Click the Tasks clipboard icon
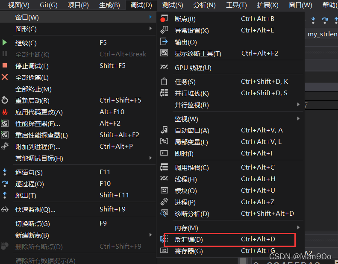The height and width of the screenshot is (264, 338). click(x=164, y=81)
